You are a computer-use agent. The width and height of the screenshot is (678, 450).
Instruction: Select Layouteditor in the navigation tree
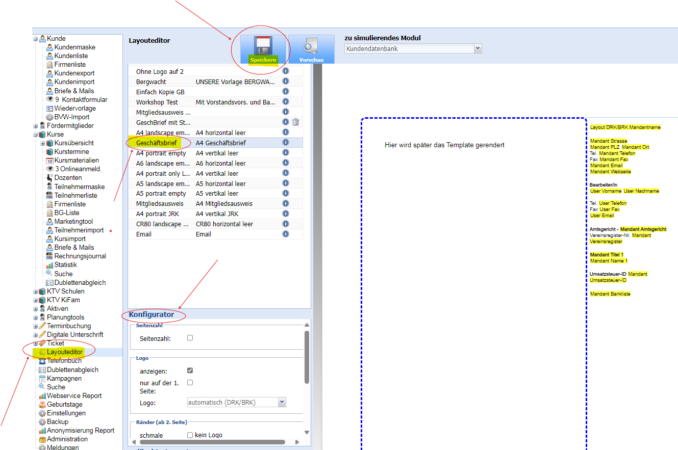64,352
